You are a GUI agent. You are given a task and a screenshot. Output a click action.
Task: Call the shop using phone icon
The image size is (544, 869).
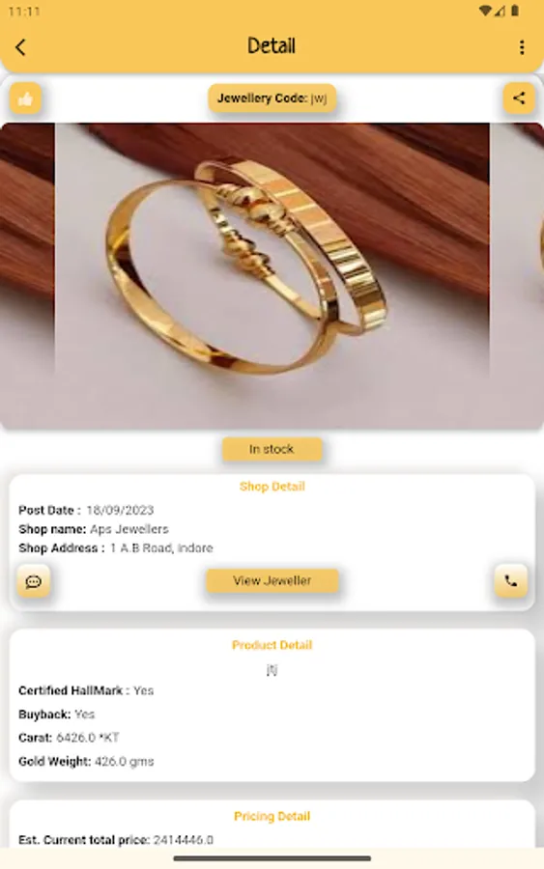pyautogui.click(x=510, y=581)
